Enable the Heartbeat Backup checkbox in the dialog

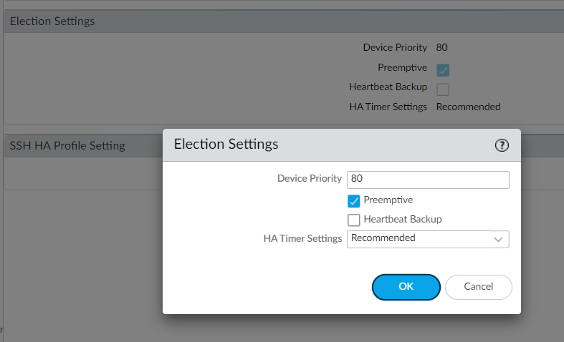[353, 220]
